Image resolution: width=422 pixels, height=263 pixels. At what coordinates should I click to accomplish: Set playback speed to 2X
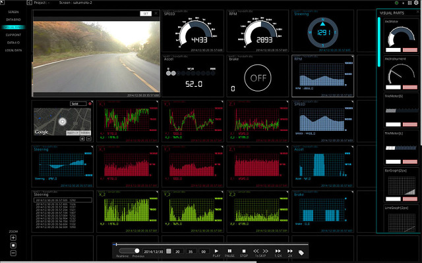point(290,252)
